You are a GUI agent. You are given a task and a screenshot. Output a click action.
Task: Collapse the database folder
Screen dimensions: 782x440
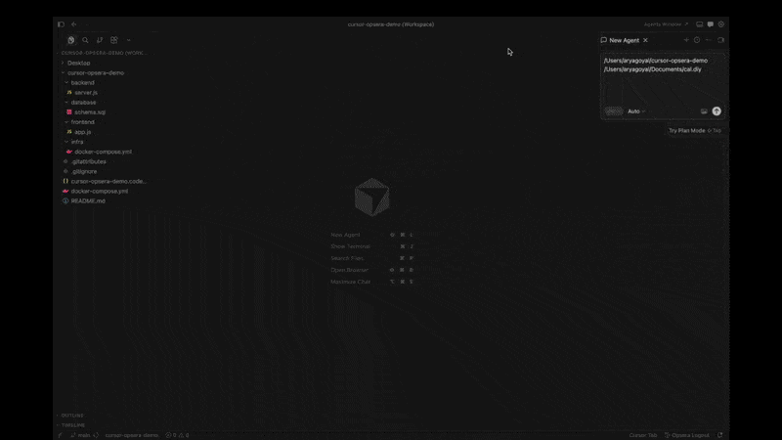pyautogui.click(x=83, y=103)
